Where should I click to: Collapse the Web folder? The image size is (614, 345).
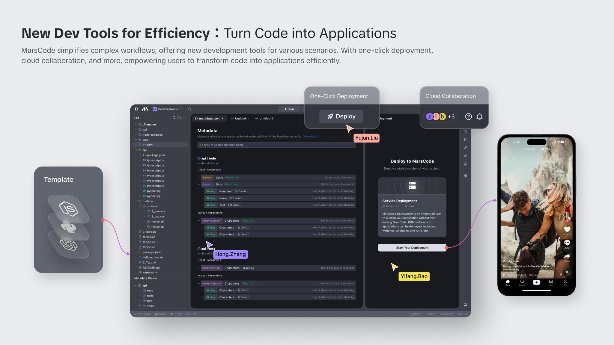136,140
